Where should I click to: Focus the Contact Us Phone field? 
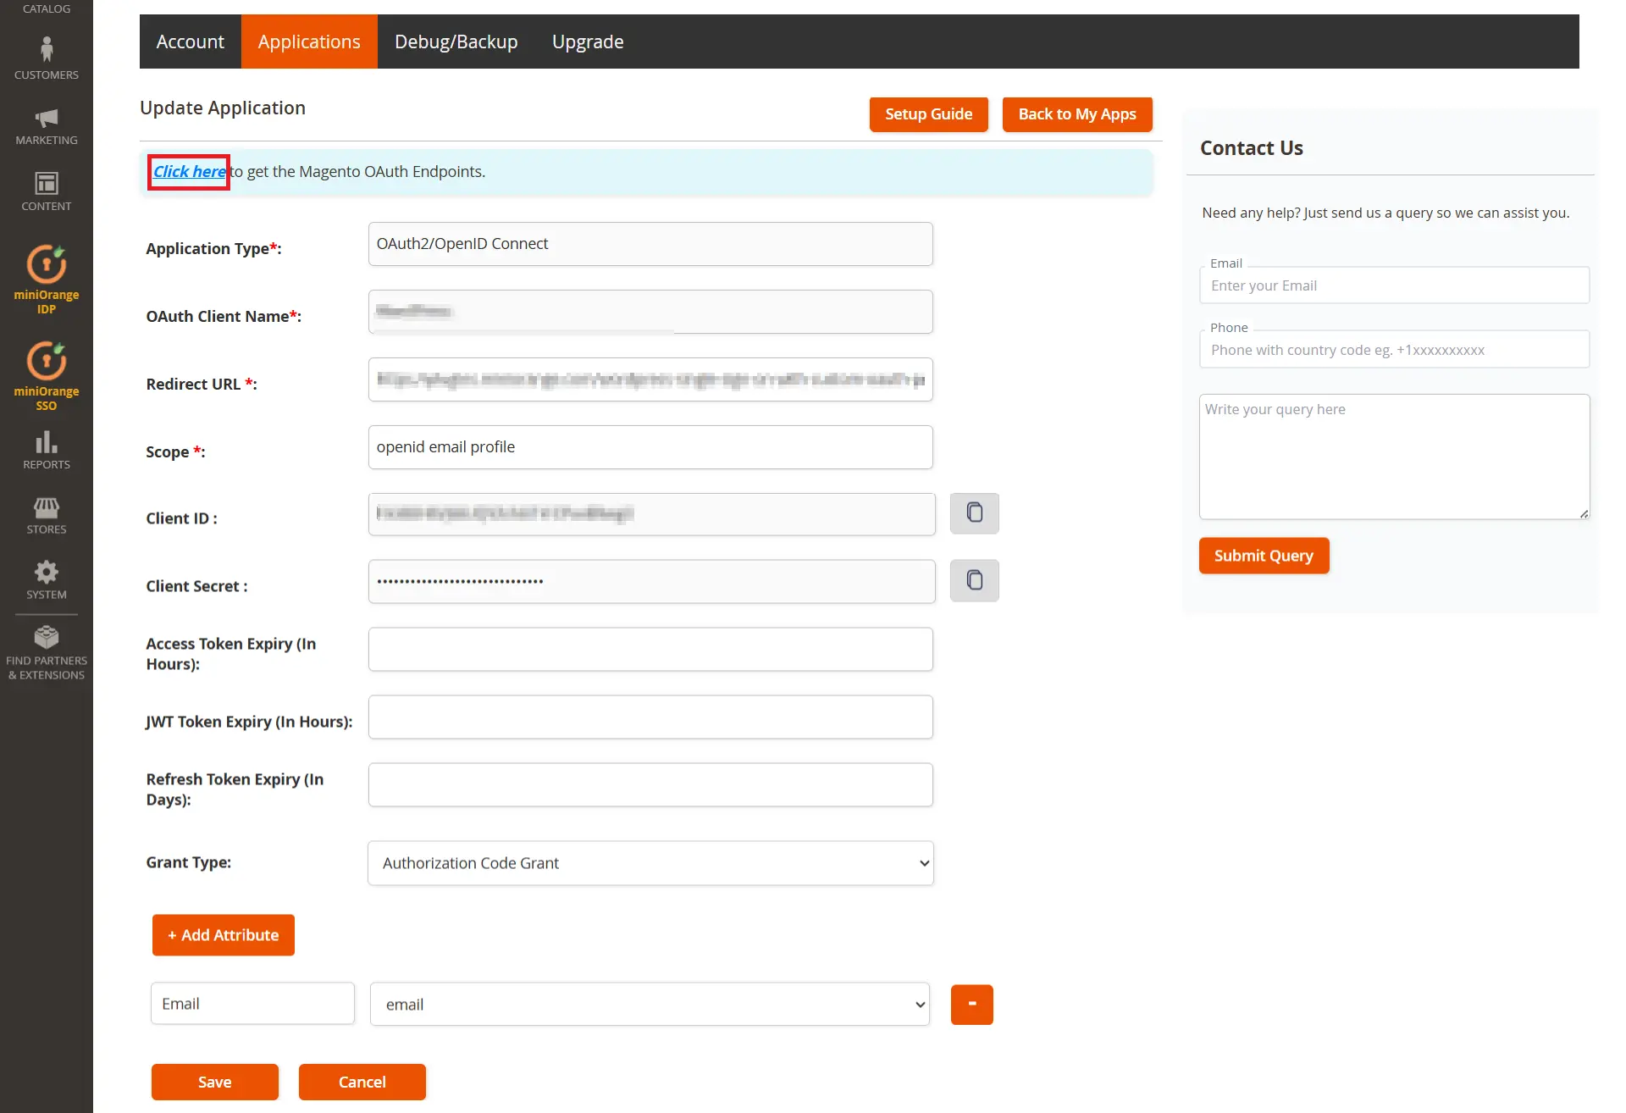[x=1394, y=350]
